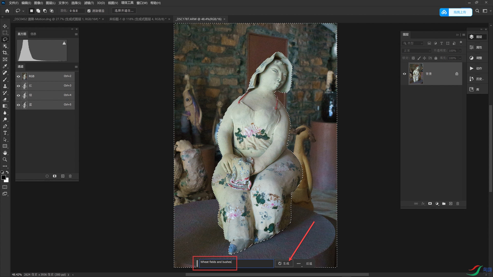Click the 选择并遮住 button
The height and width of the screenshot is (277, 493).
(124, 11)
